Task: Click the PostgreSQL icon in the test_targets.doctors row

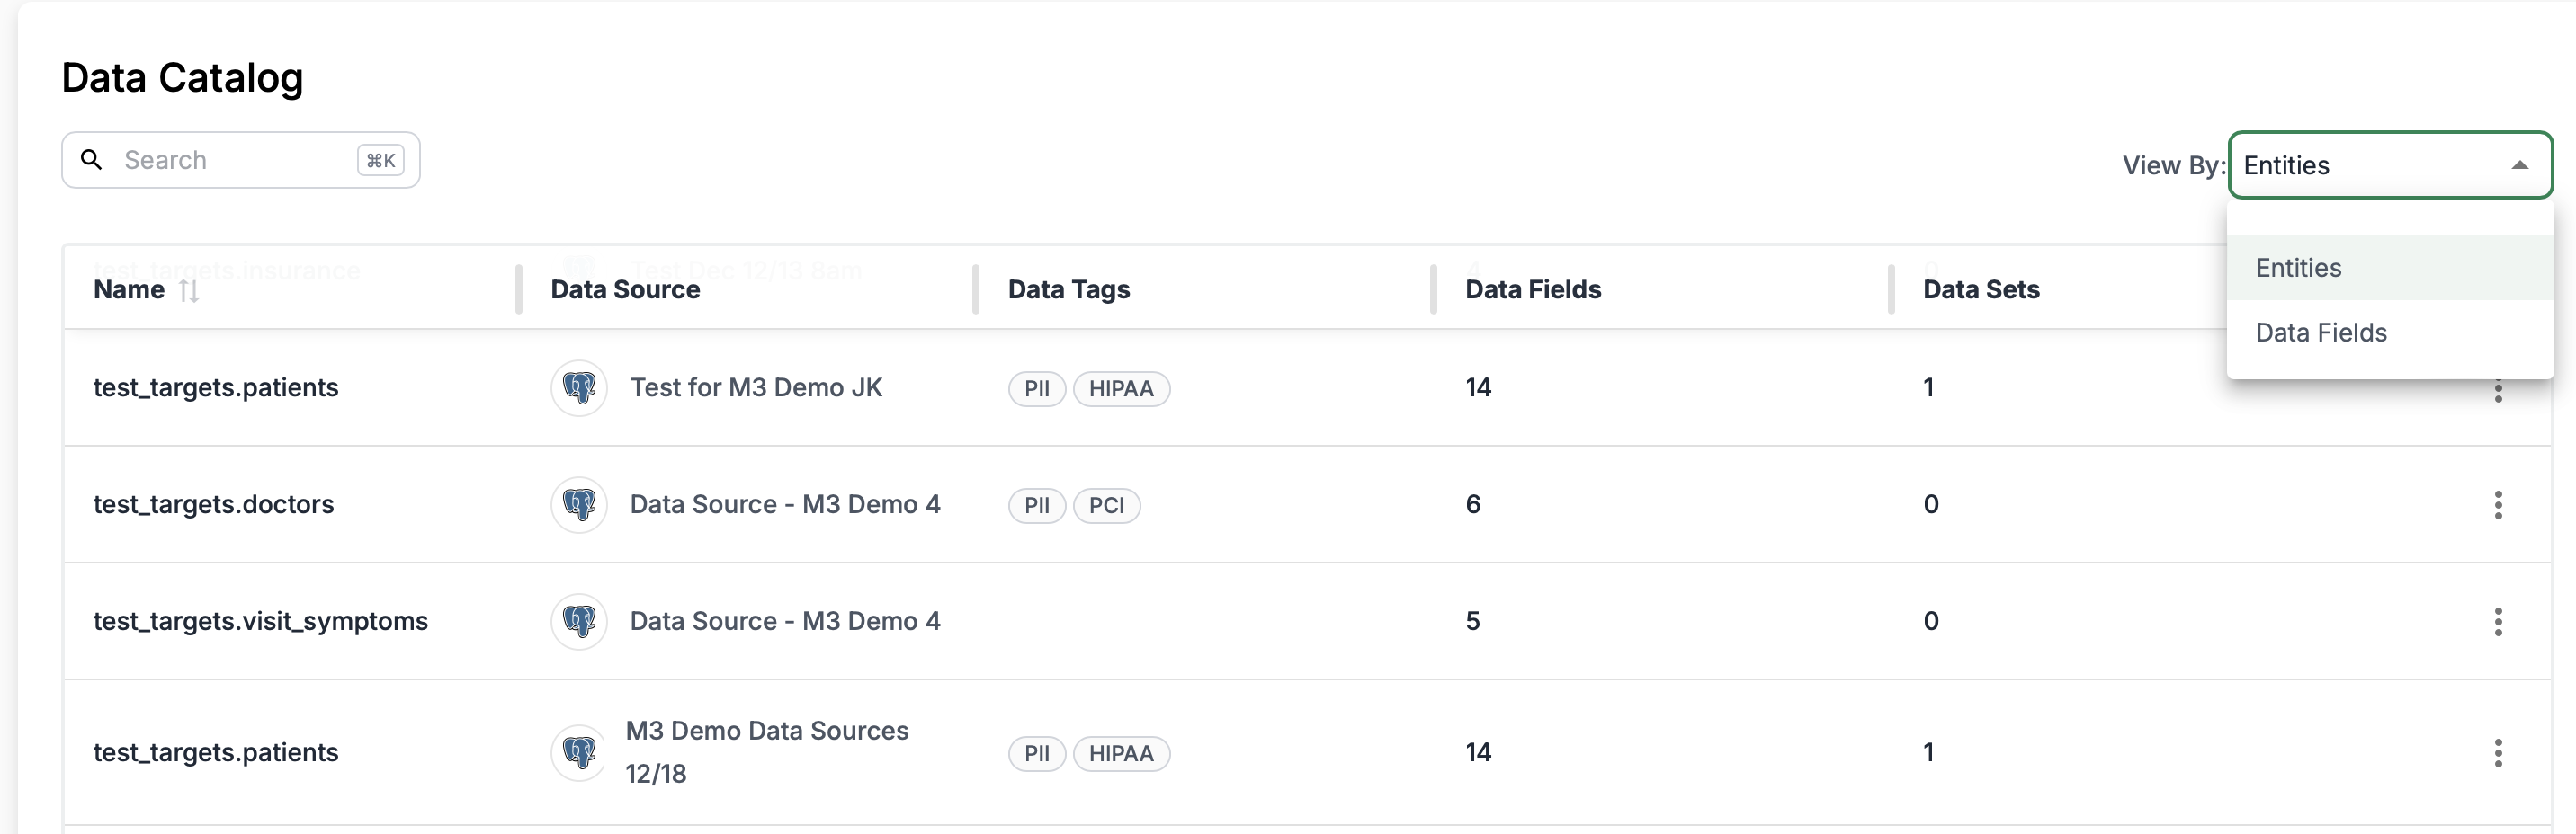Action: [579, 504]
